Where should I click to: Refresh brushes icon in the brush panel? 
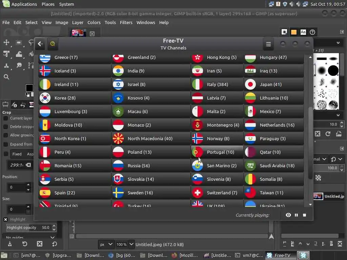click(x=328, y=133)
